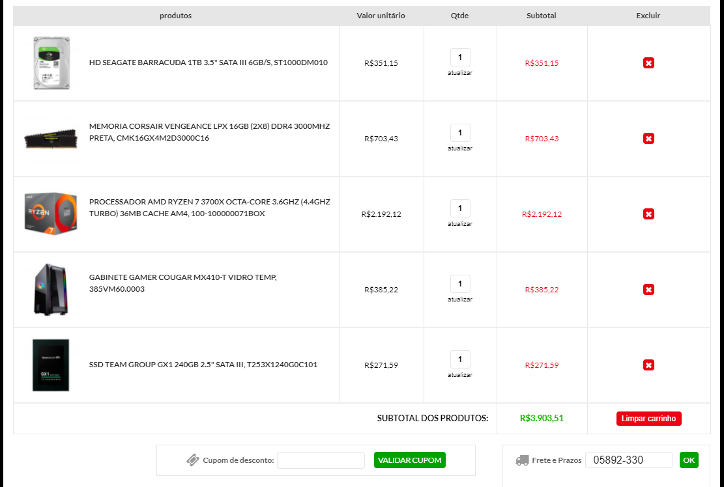Open SSD TEAM GROUP GX1 240GB link
The height and width of the screenshot is (487, 724).
tap(203, 365)
